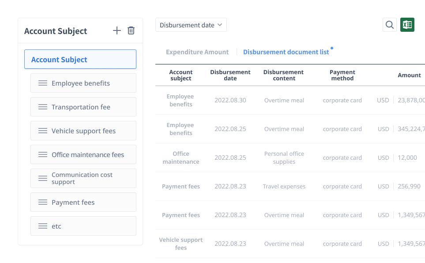The width and height of the screenshot is (425, 263).
Task: Click the trash icon to delete subject
Action: pos(131,30)
